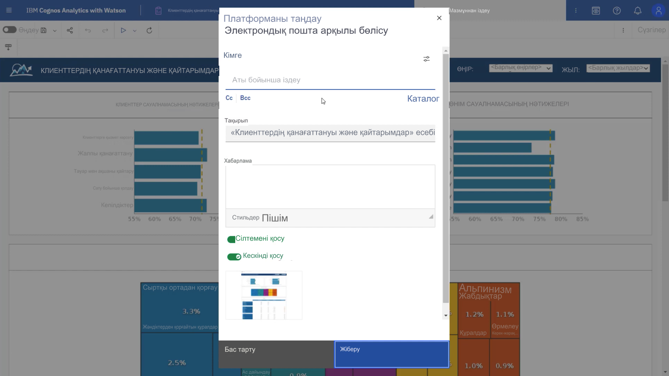Image resolution: width=669 pixels, height=376 pixels.
Task: Open the Барлық жылдар year dropdown
Action: [x=618, y=68]
